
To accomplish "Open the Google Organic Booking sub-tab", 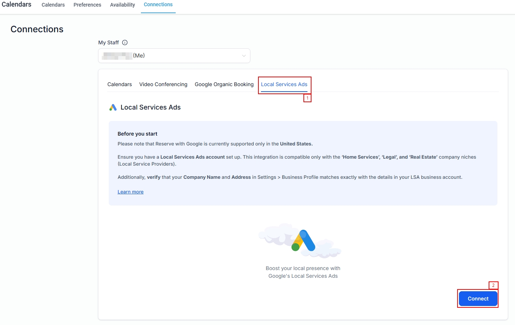I will [x=224, y=84].
